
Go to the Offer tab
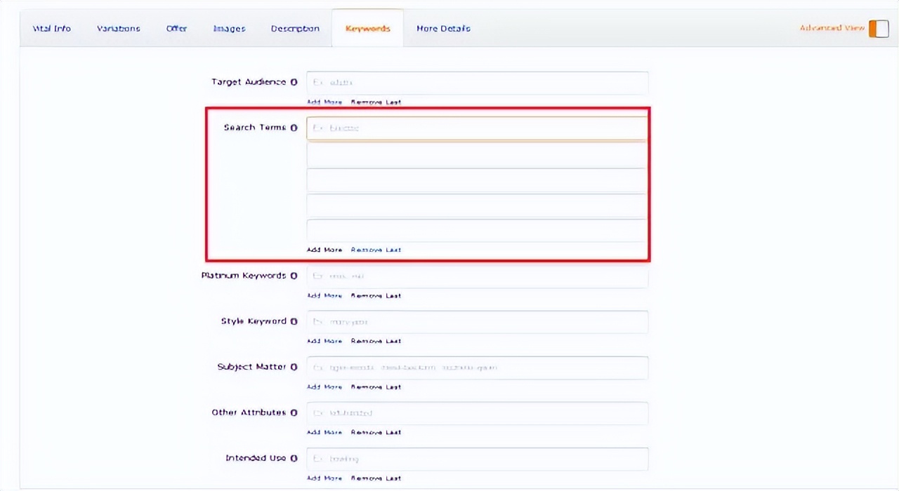click(x=176, y=29)
